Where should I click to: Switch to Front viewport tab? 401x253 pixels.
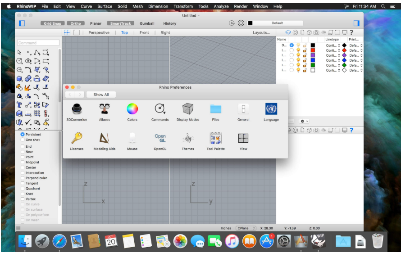[144, 33]
